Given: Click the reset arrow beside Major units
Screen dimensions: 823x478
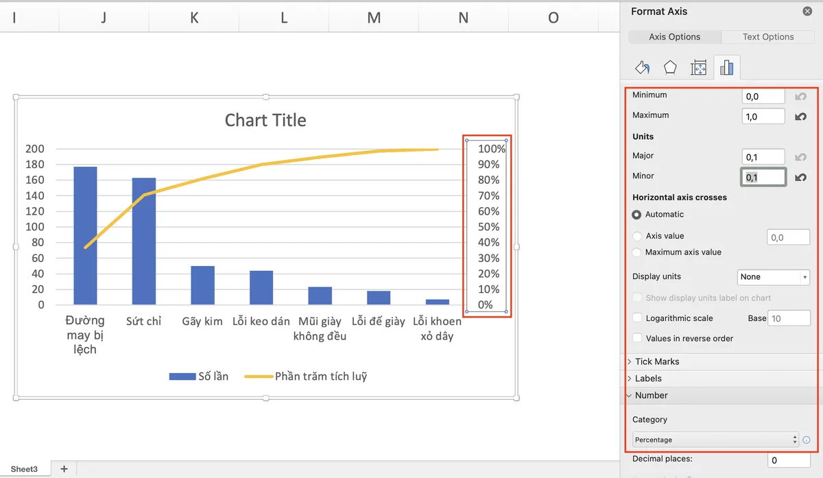Looking at the screenshot, I should click(x=800, y=157).
